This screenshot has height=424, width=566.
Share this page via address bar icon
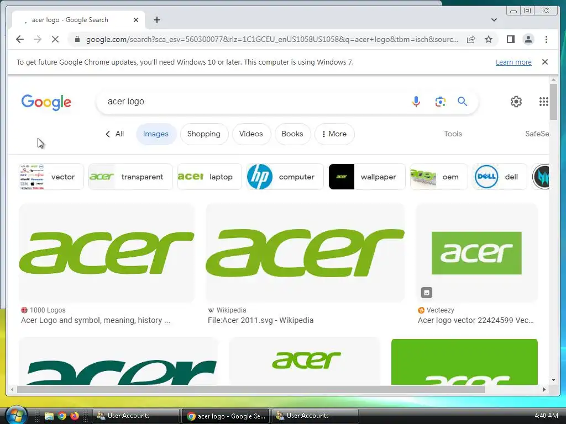coord(471,39)
